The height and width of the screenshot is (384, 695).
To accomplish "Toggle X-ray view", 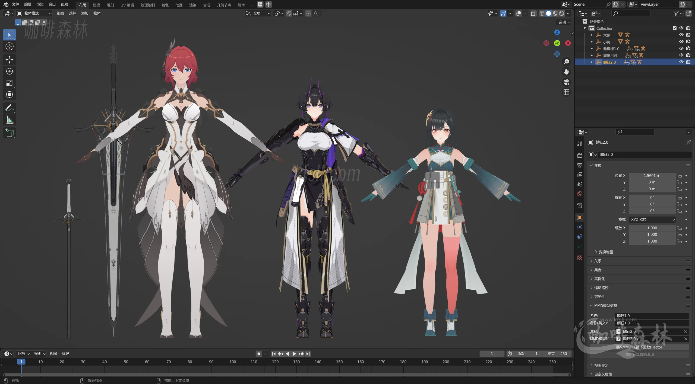I will 533,13.
